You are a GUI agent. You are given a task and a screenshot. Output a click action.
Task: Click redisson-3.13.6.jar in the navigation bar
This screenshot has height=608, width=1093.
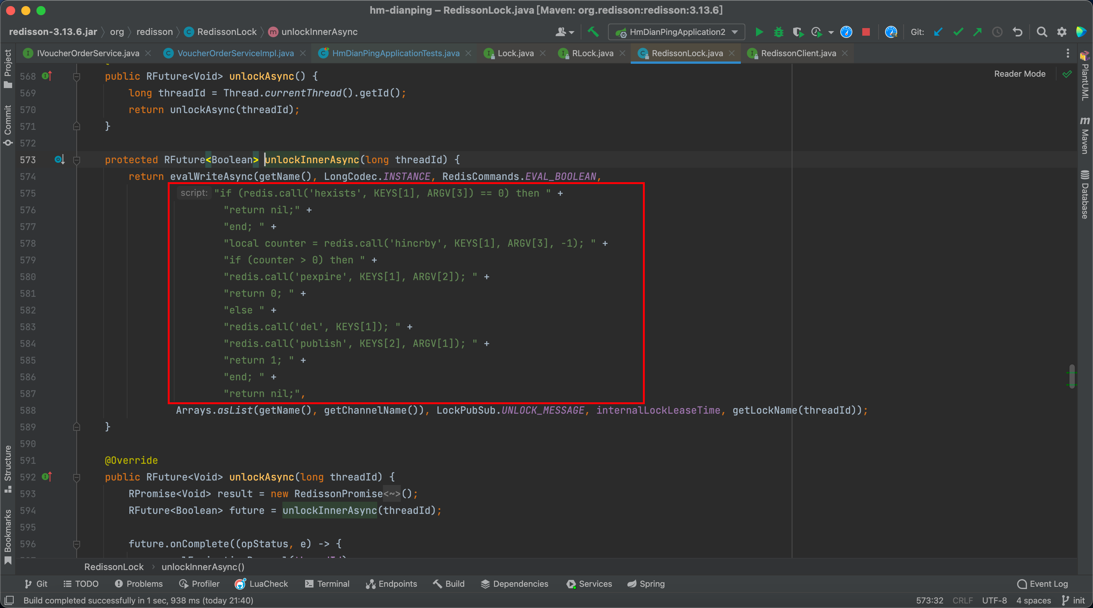pos(53,32)
